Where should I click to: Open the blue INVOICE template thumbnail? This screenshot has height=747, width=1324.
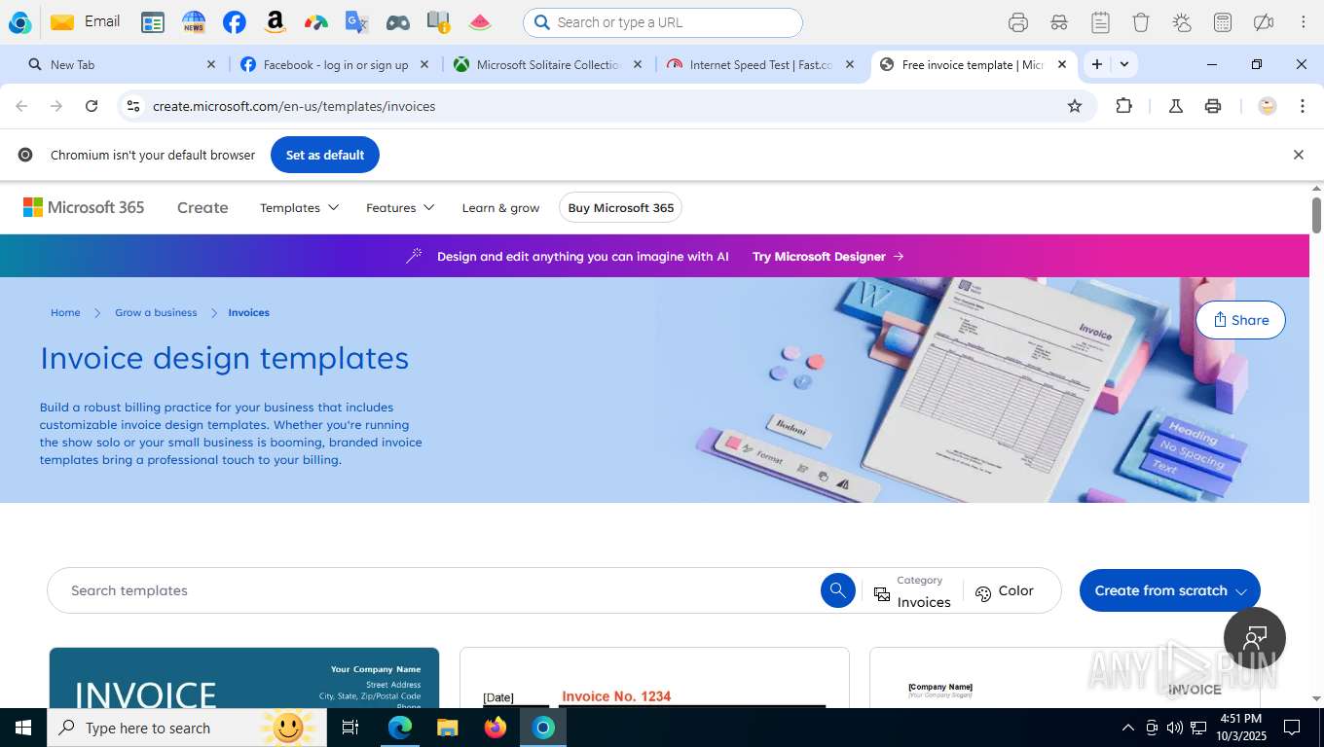[244, 678]
